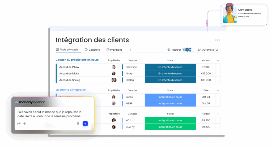
Task: Click owner avatar in Accord de Pillow row
Action: click(x=114, y=67)
